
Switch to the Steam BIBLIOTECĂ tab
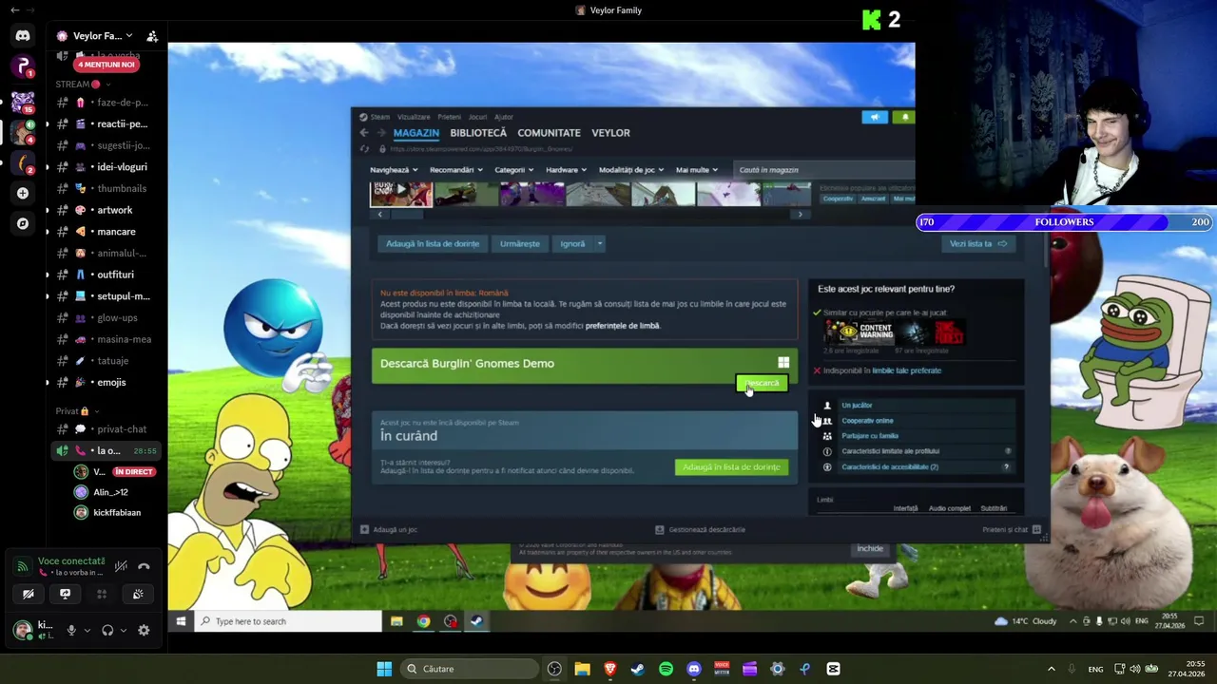pos(478,133)
